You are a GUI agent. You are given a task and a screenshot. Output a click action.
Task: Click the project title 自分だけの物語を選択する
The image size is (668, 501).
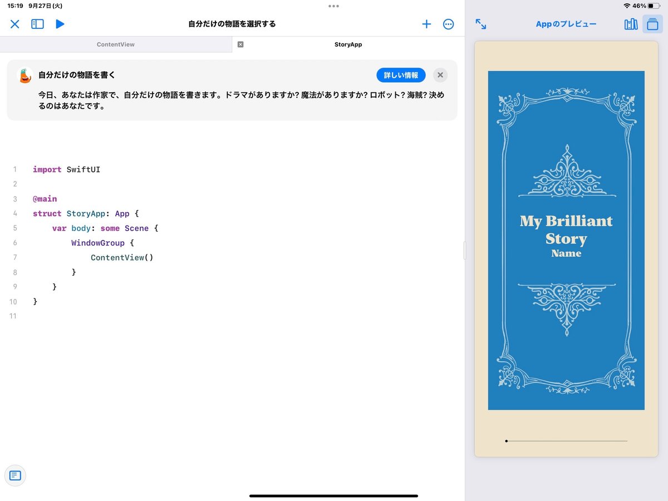pos(232,24)
